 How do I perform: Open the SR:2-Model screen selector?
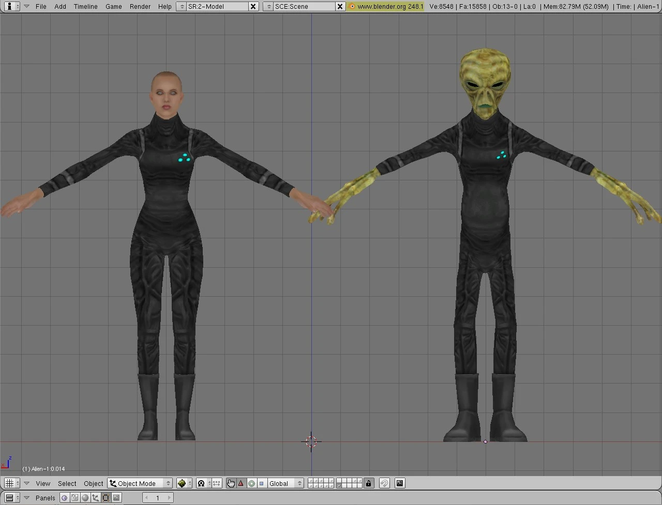pos(217,6)
